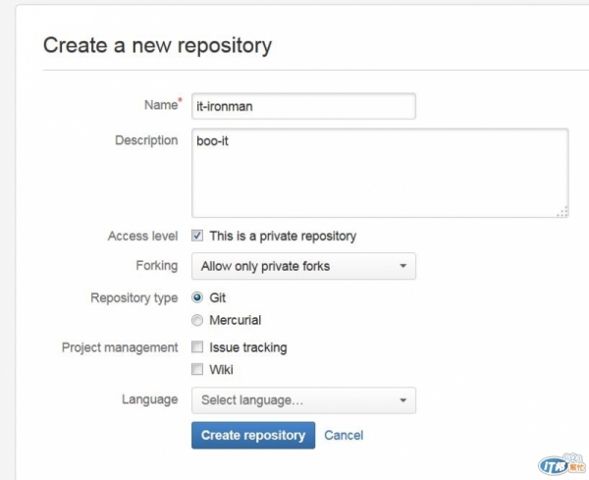Click the Create repository button
The height and width of the screenshot is (480, 589).
coord(253,435)
